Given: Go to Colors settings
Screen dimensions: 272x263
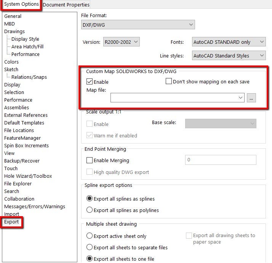Looking at the screenshot, I should point(11,62).
